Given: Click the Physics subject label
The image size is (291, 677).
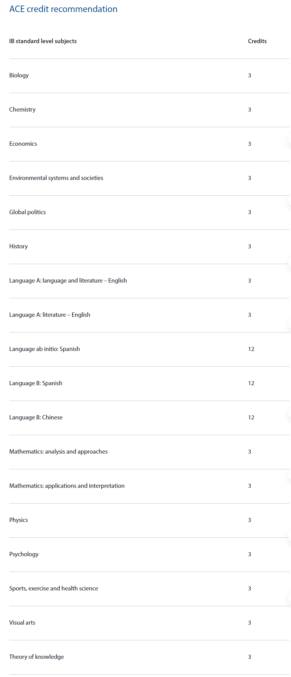Looking at the screenshot, I should pos(18,520).
